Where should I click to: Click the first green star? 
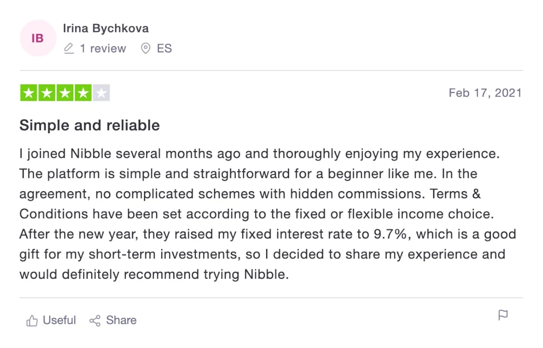coord(29,94)
